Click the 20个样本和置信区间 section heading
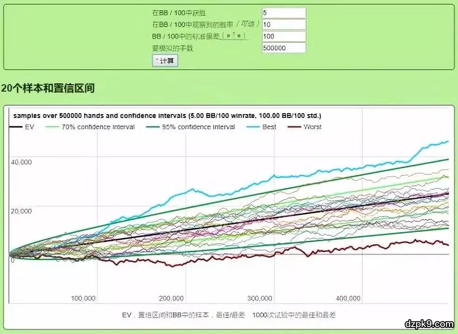458x334 pixels. [x=48, y=88]
